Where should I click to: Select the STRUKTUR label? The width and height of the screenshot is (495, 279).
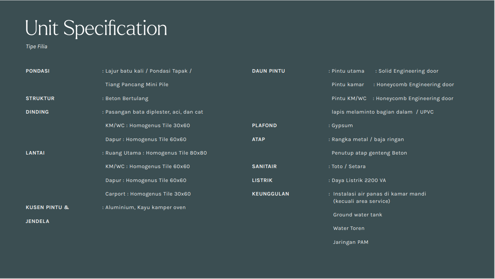pos(40,99)
